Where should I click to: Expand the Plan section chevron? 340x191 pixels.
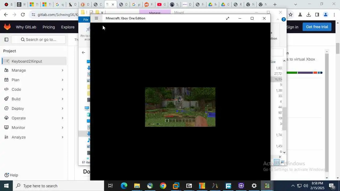click(62, 80)
